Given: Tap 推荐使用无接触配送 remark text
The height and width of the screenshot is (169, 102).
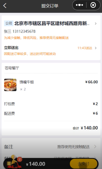Looking at the screenshot, I should 73,147.
